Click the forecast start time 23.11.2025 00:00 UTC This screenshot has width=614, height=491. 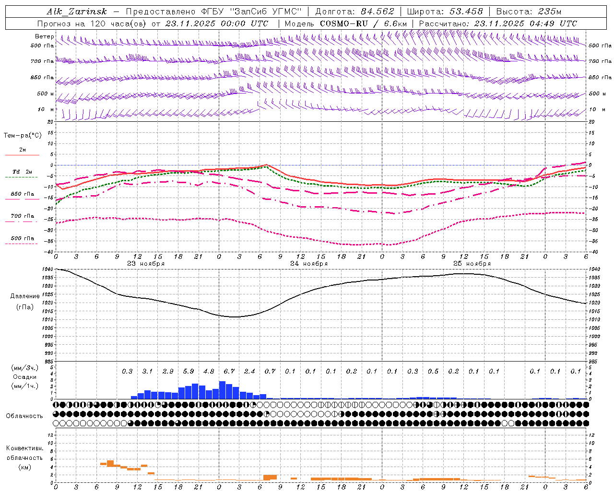pyautogui.click(x=217, y=23)
